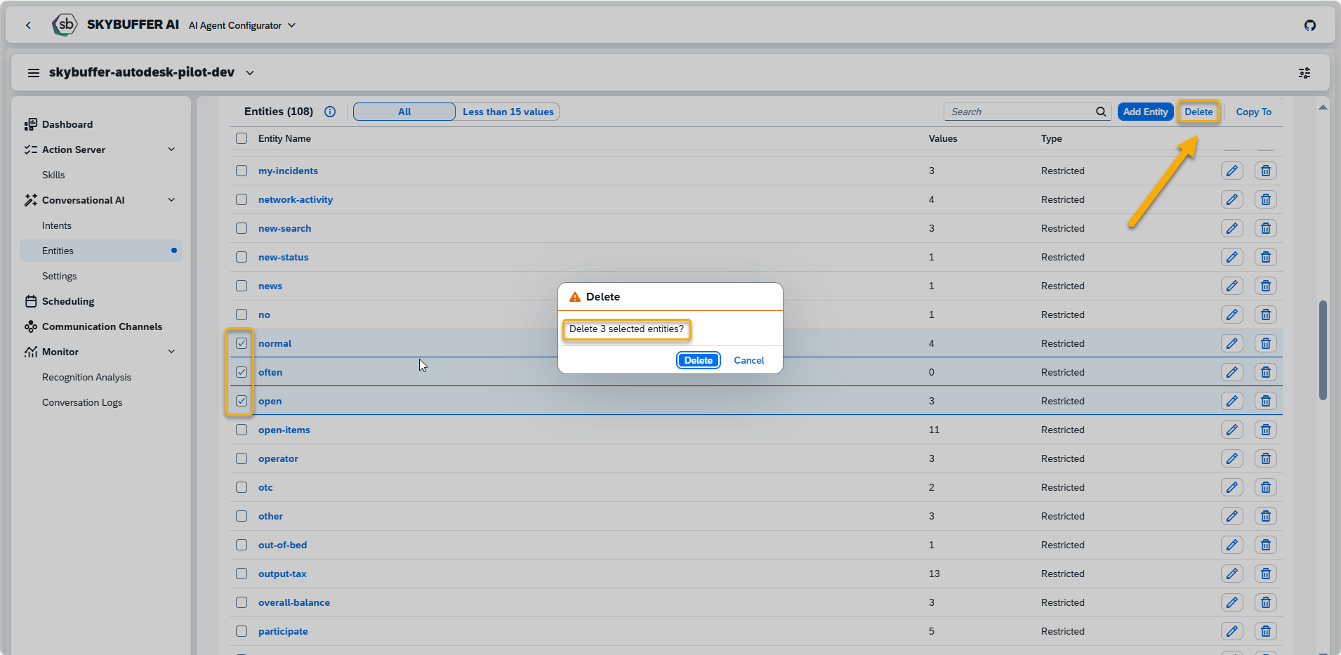Image resolution: width=1341 pixels, height=655 pixels.
Task: Select the open-items entity checkbox
Action: coord(242,430)
